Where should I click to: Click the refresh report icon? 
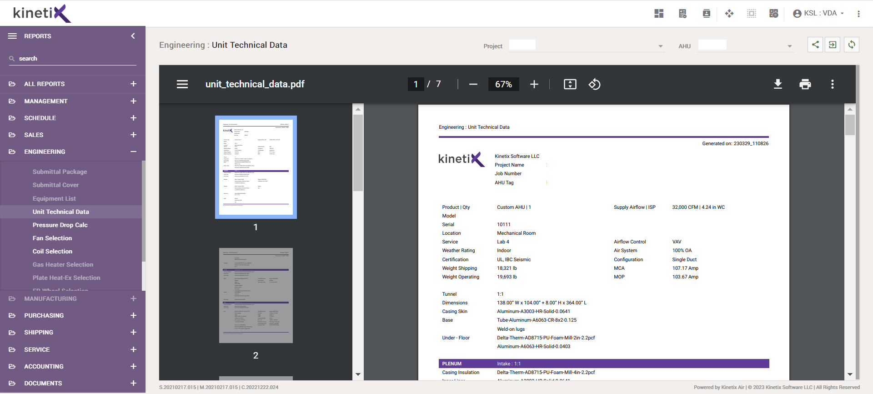(x=851, y=45)
